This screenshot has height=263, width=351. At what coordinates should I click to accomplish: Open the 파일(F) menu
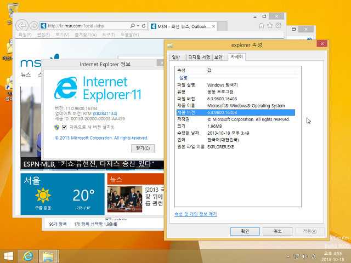(x=25, y=35)
